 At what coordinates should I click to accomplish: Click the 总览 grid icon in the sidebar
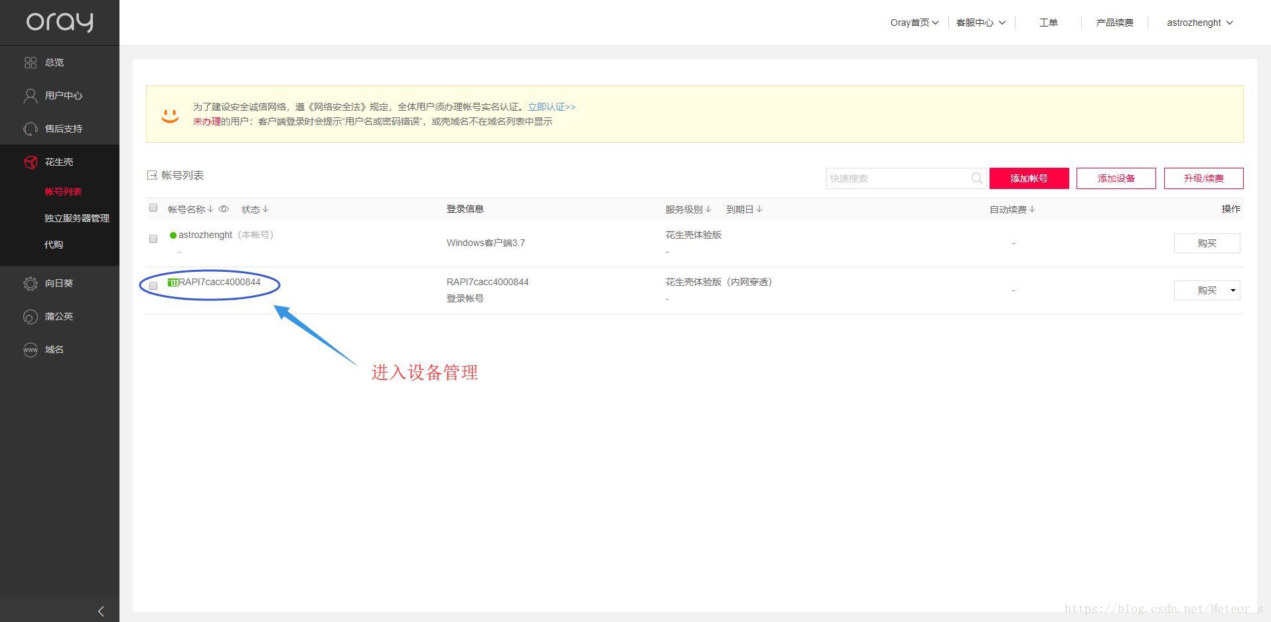31,62
